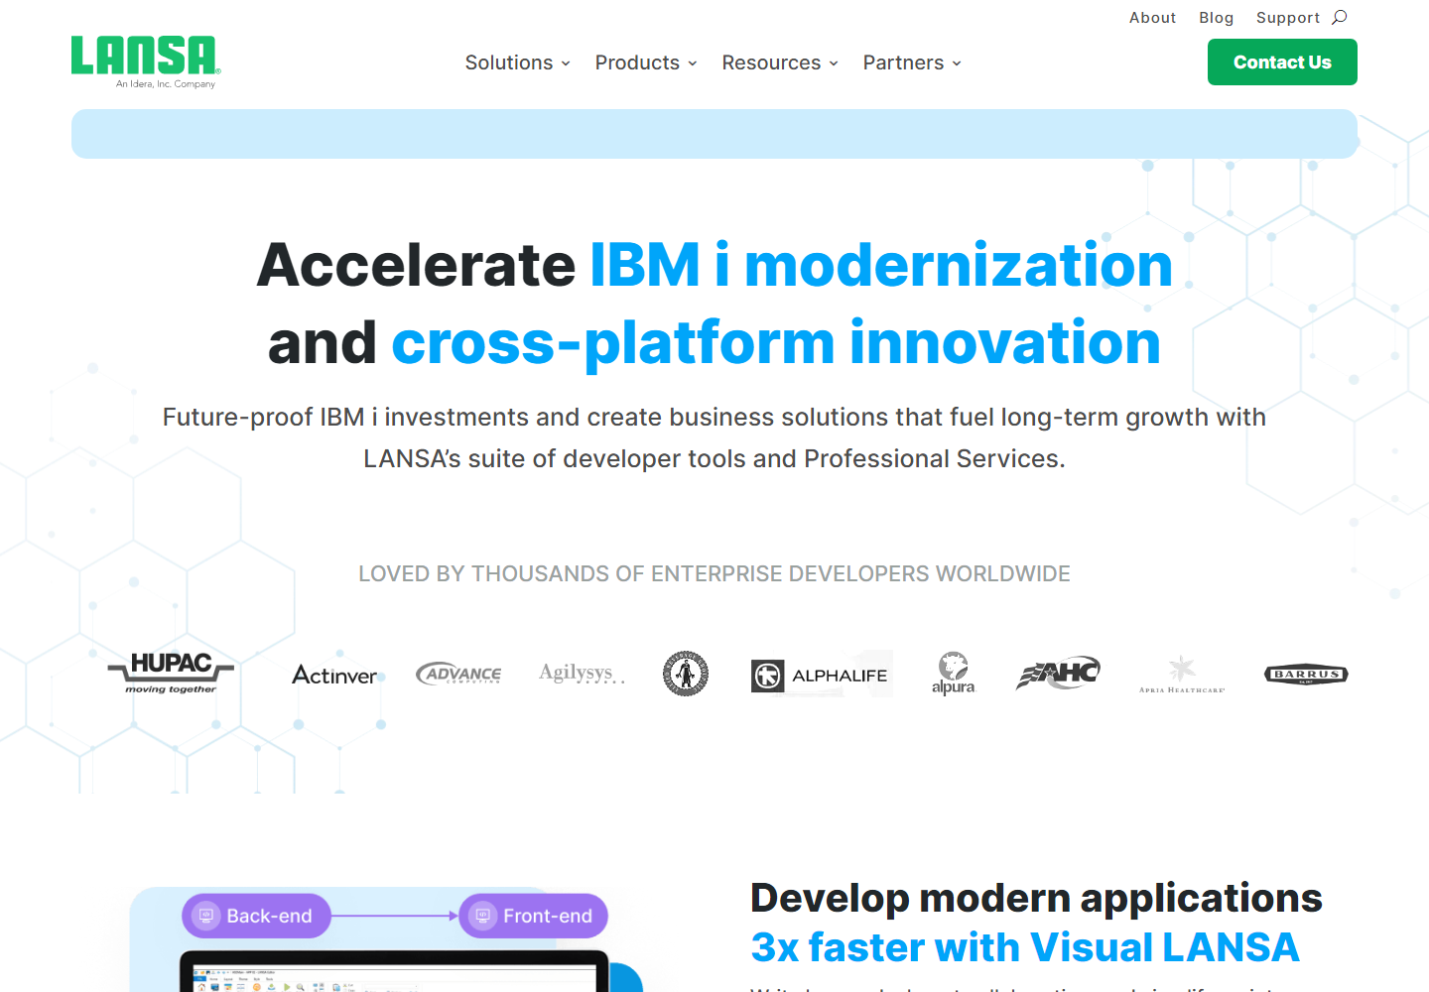Open the search magnifier icon
The image size is (1429, 992).
(1340, 17)
